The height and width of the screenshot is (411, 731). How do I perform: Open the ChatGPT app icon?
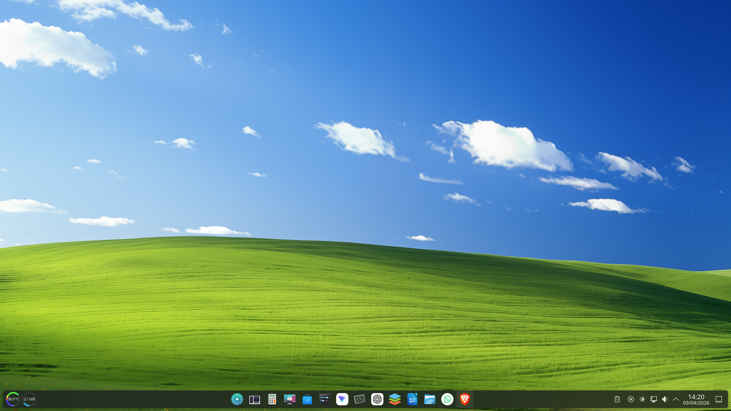[377, 399]
